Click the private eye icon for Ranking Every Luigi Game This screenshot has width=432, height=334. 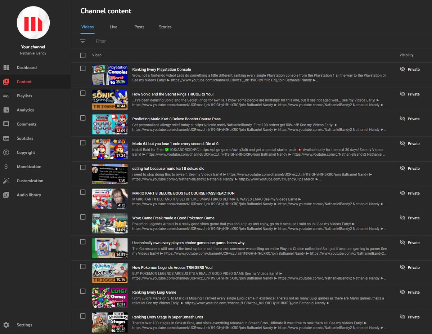point(402,292)
